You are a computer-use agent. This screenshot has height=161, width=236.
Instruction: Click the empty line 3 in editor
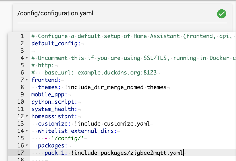[x=133, y=51]
